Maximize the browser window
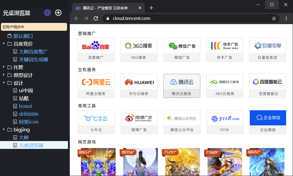The width and height of the screenshot is (293, 176). point(272,5)
